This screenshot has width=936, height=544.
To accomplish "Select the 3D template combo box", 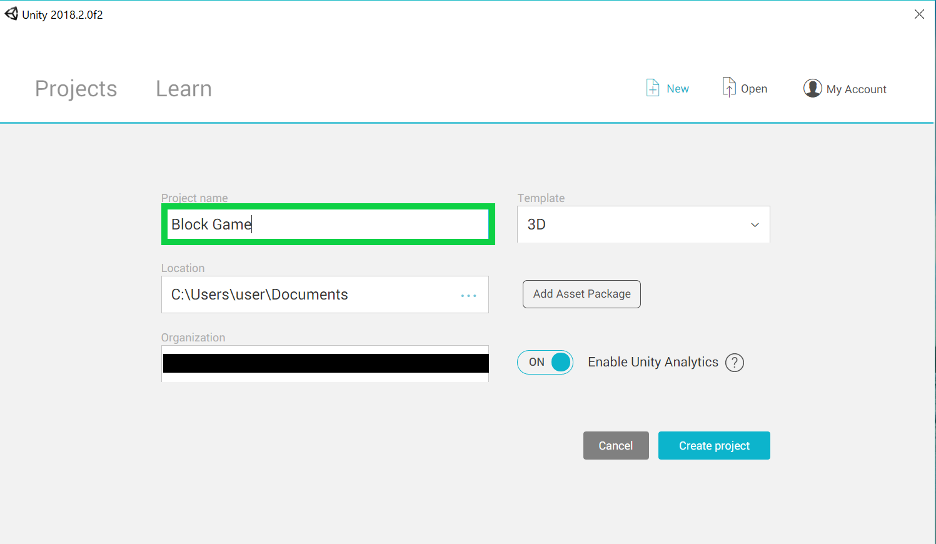I will [x=632, y=224].
